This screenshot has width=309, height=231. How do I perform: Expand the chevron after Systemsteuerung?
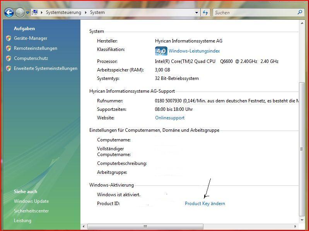pos(86,12)
